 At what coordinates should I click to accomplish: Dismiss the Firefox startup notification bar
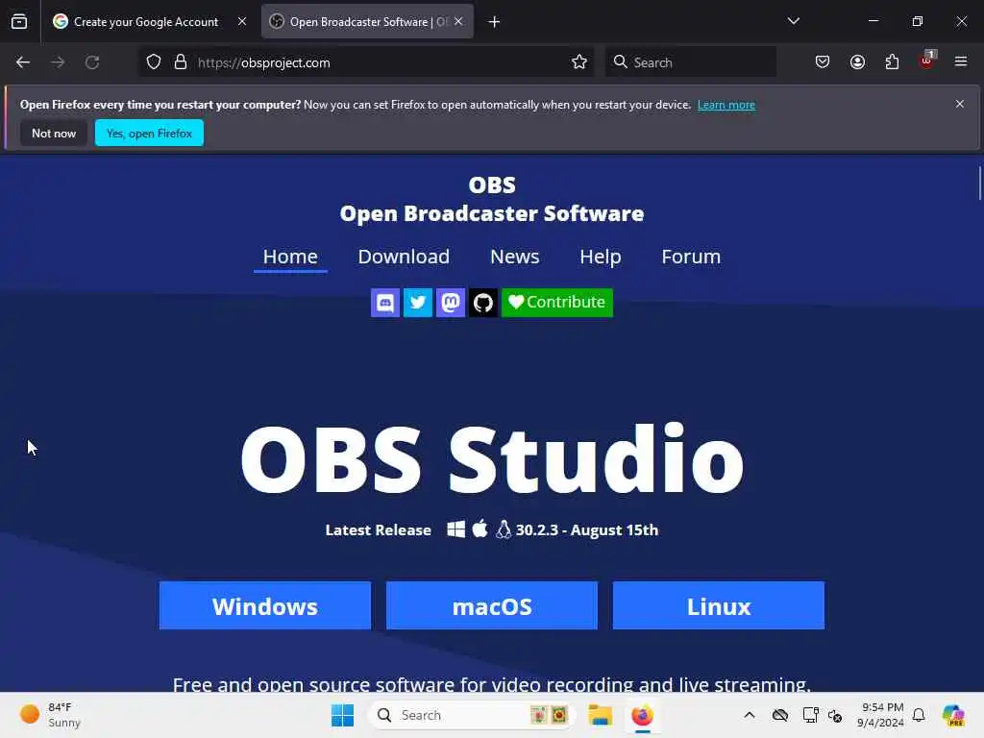click(x=960, y=104)
